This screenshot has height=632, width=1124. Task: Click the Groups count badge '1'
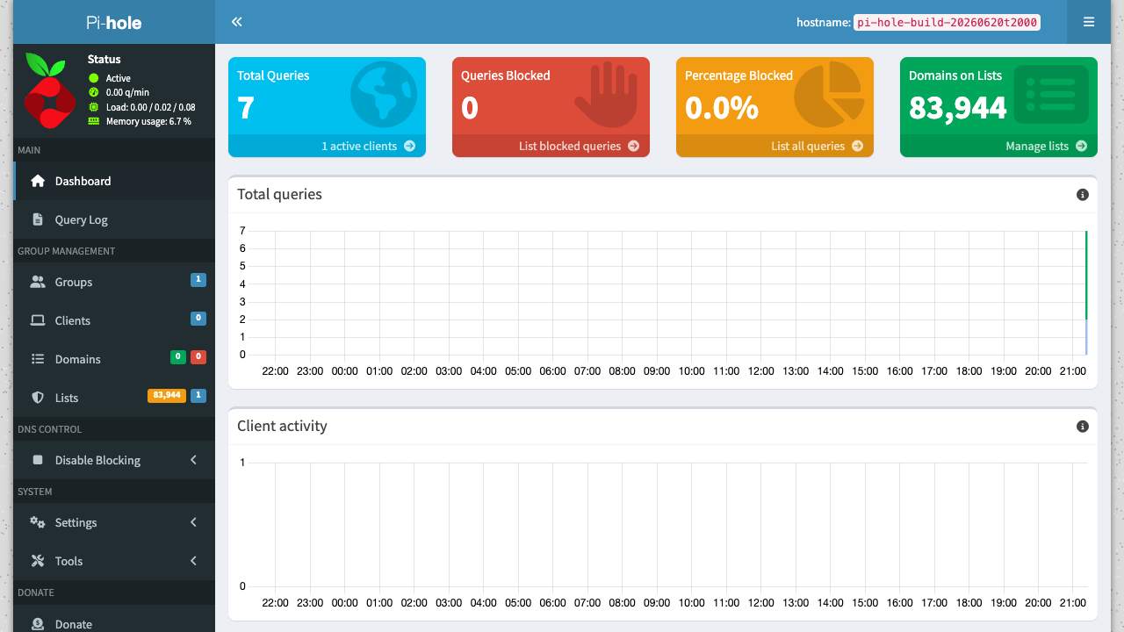[198, 280]
